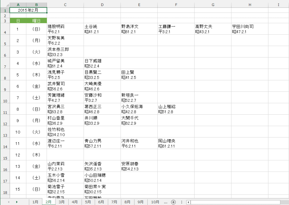Select column C header
Viewport: 289px width, 205px height.
point(65,5)
